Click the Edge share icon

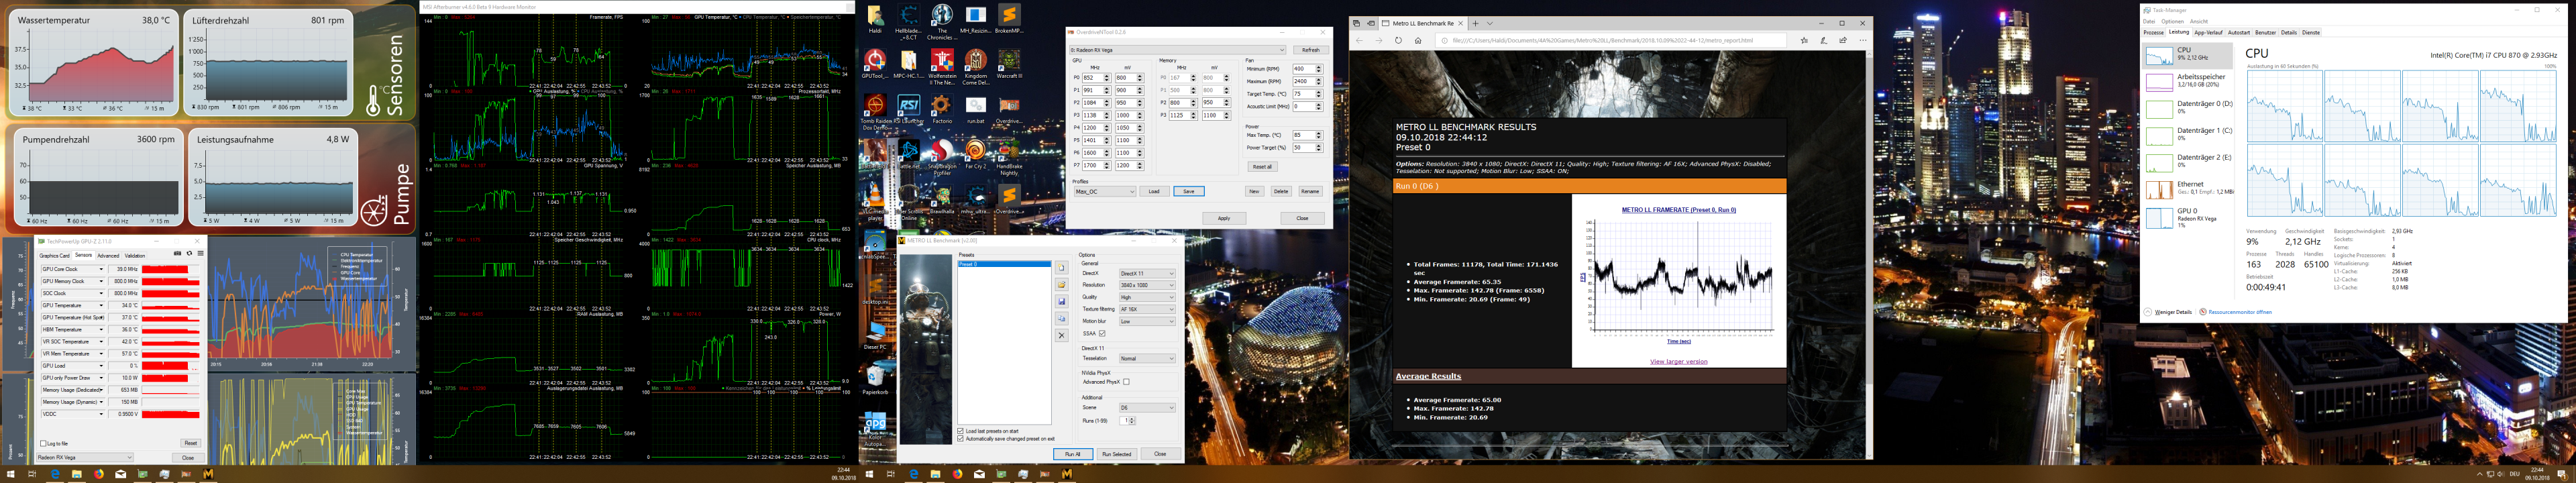click(1843, 41)
